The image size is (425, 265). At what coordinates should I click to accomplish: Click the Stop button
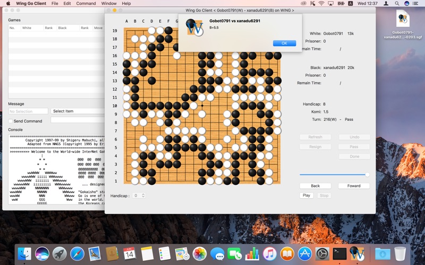point(324,196)
